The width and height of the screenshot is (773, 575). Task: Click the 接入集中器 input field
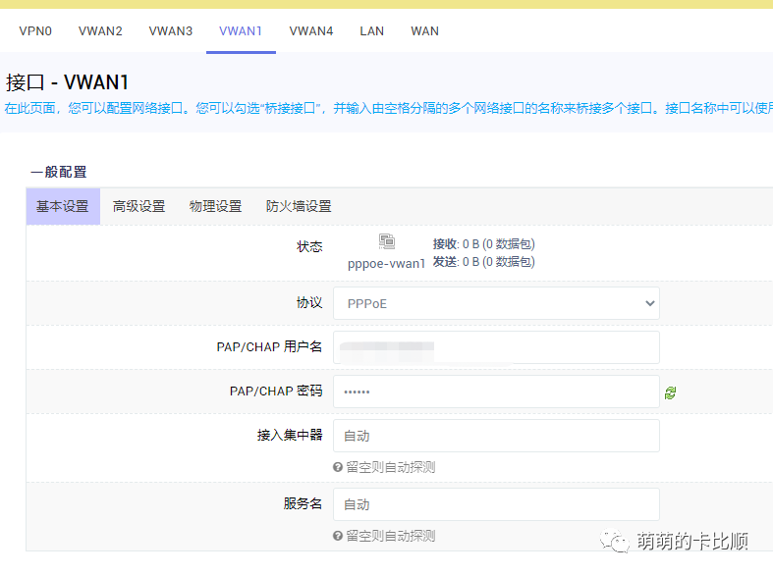click(x=496, y=436)
